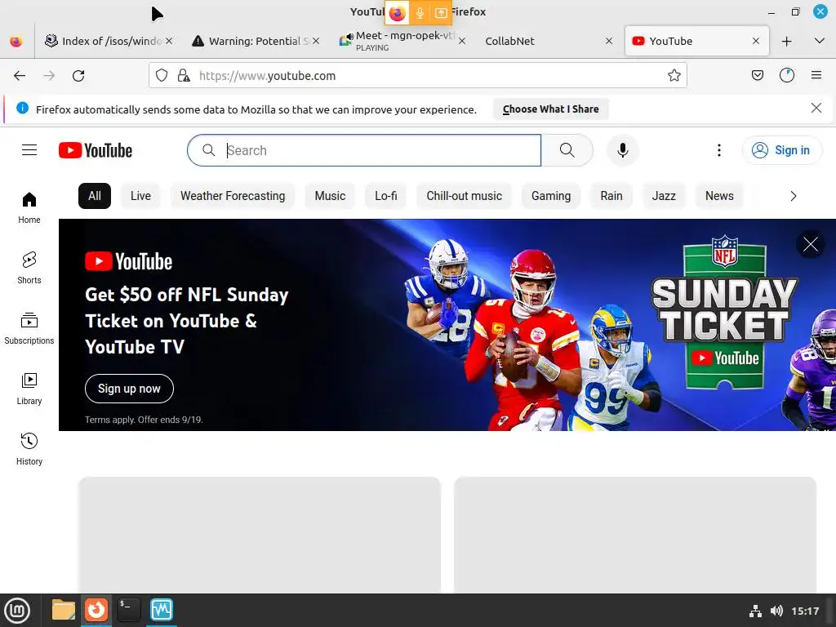The image size is (836, 627).
Task: Open the YouTube hamburger guide menu
Action: pos(29,150)
